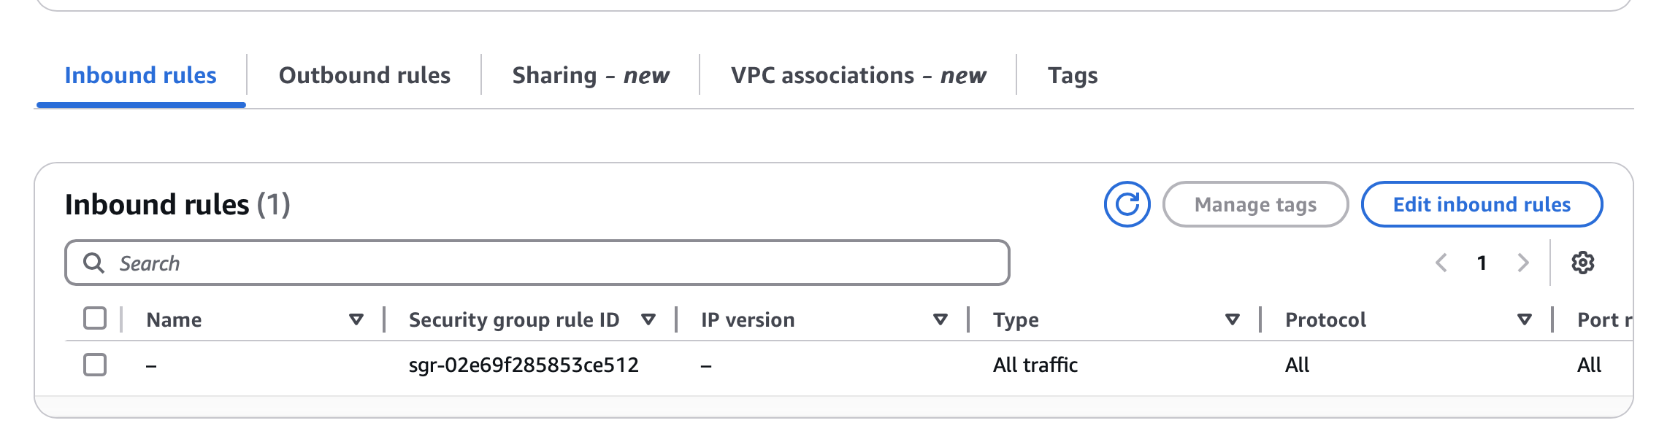Image resolution: width=1659 pixels, height=423 pixels.
Task: Go to next page arrow
Action: [x=1522, y=263]
